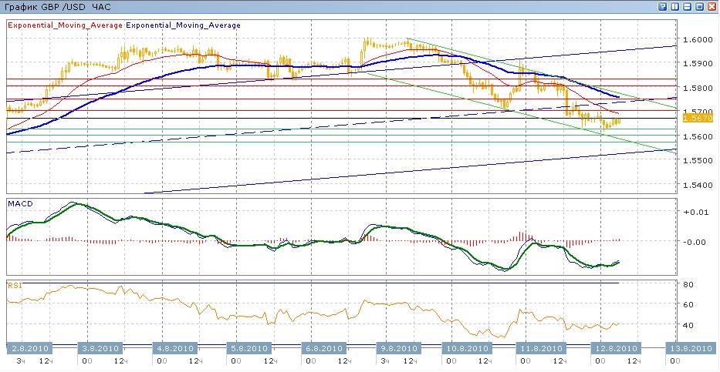Viewport: 720px width, 372px height.
Task: Close the GBP/USD chart window
Action: 712,6
